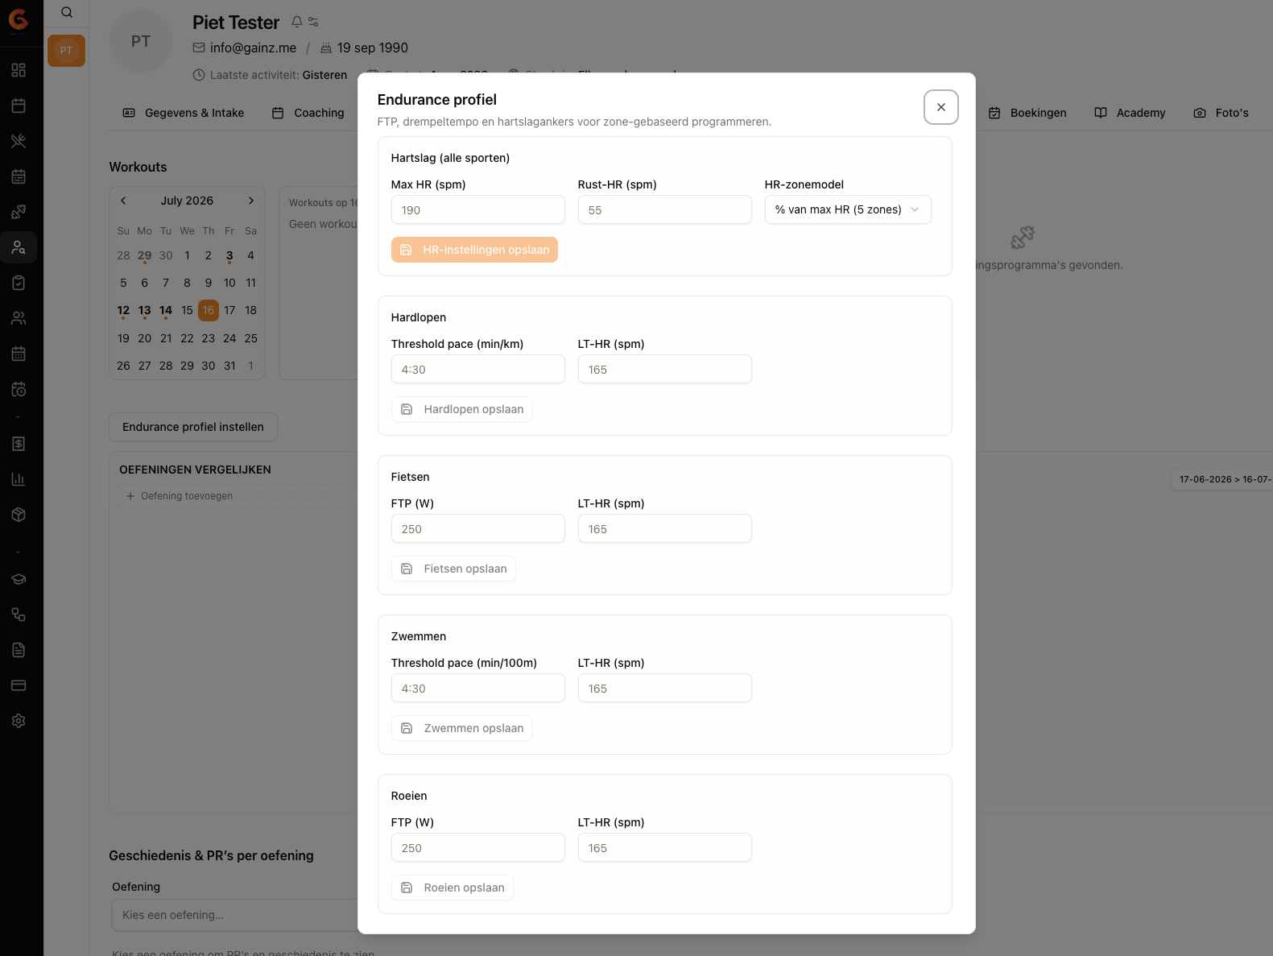Open the nutrition fork-and-knife icon in sidebar
1273x956 pixels.
(x=19, y=141)
